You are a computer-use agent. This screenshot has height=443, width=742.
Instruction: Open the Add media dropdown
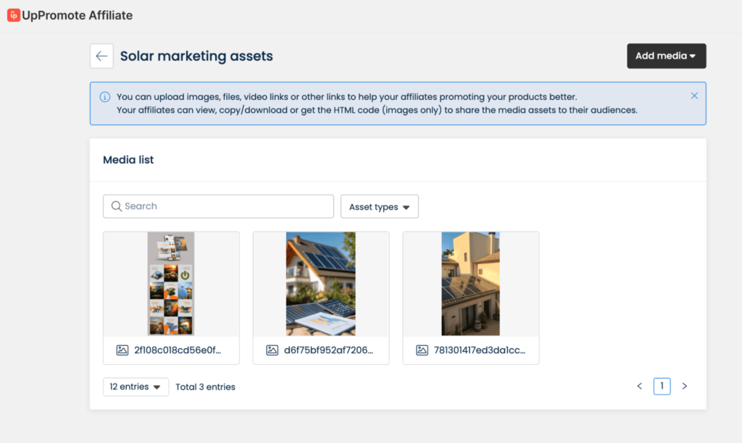coord(666,56)
